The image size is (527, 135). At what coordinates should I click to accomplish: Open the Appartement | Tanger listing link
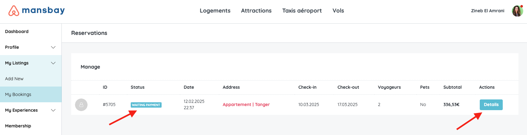[246, 104]
